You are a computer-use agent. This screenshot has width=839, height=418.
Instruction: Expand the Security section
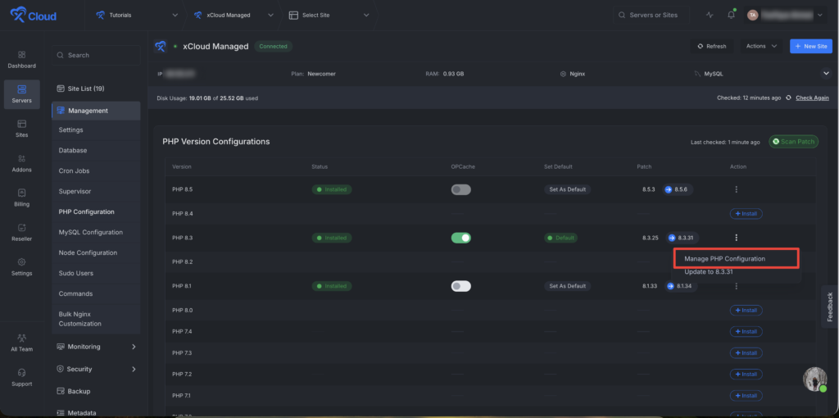click(x=97, y=370)
